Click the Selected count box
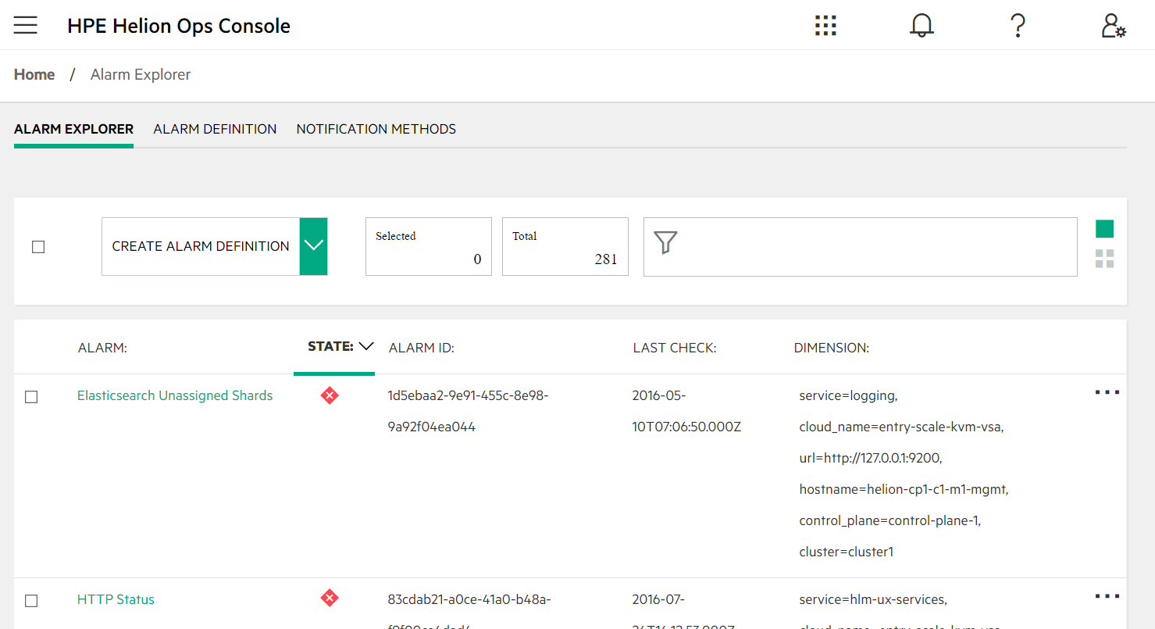 point(429,246)
